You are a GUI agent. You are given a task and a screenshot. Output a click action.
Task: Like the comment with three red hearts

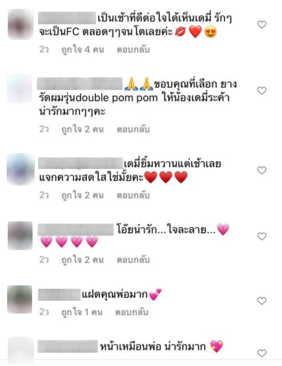pos(262,171)
